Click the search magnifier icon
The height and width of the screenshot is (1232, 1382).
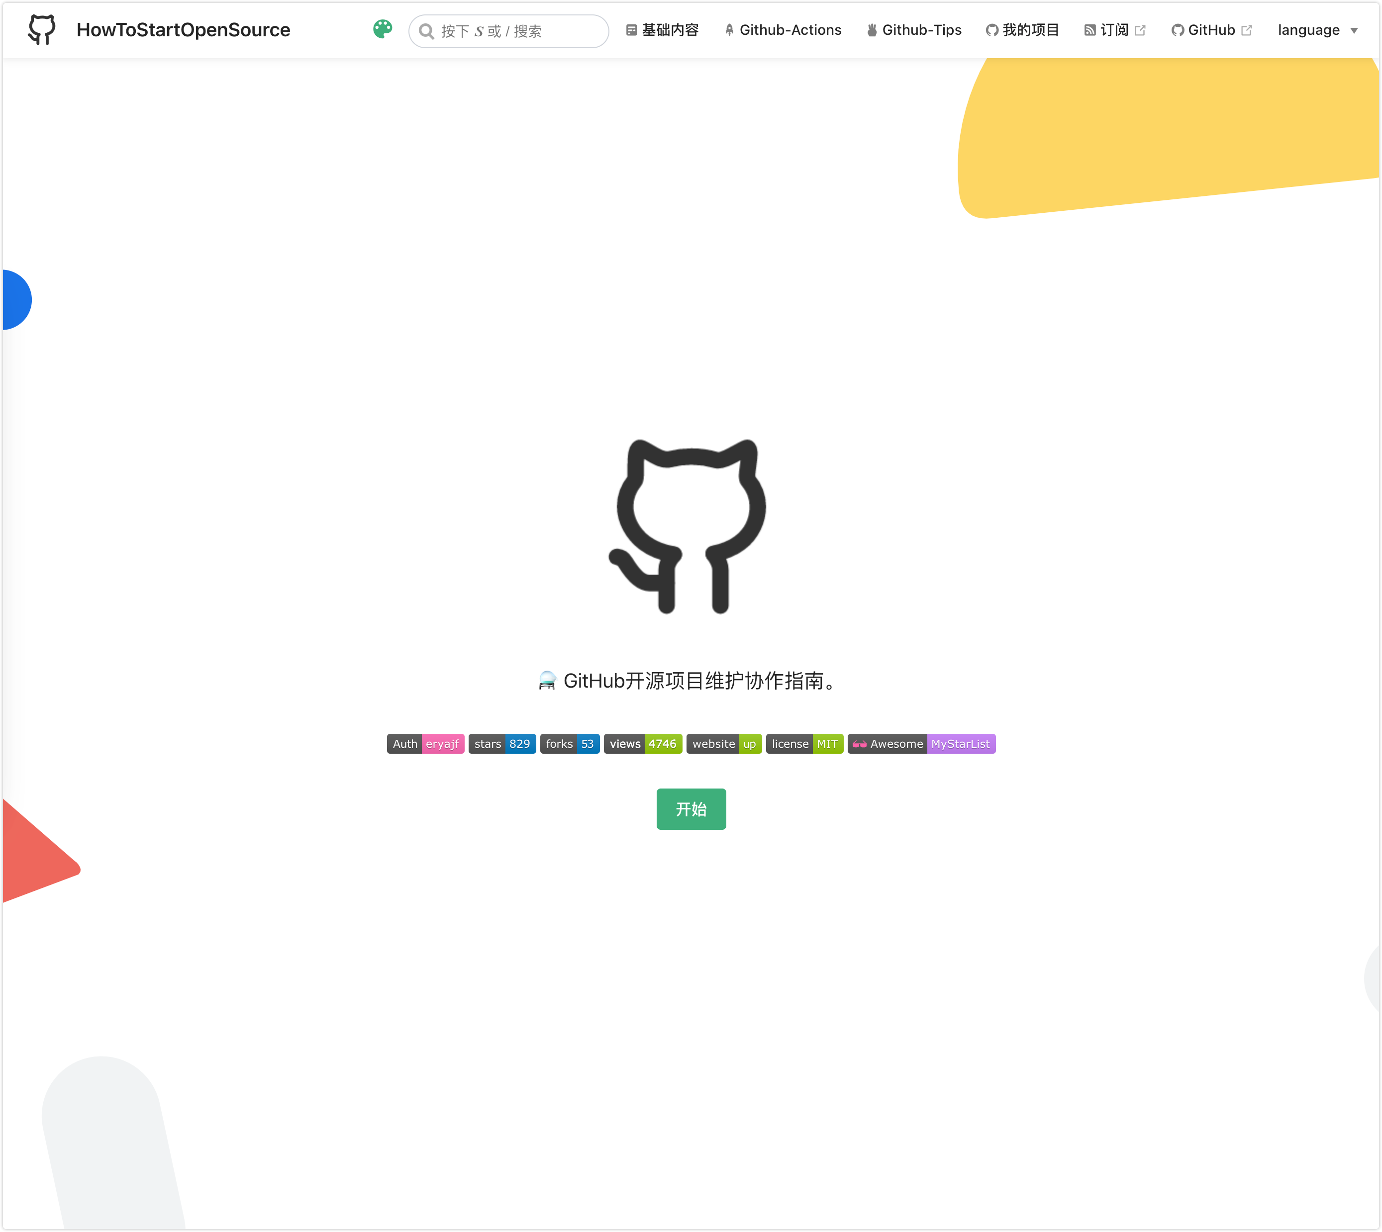tap(426, 31)
